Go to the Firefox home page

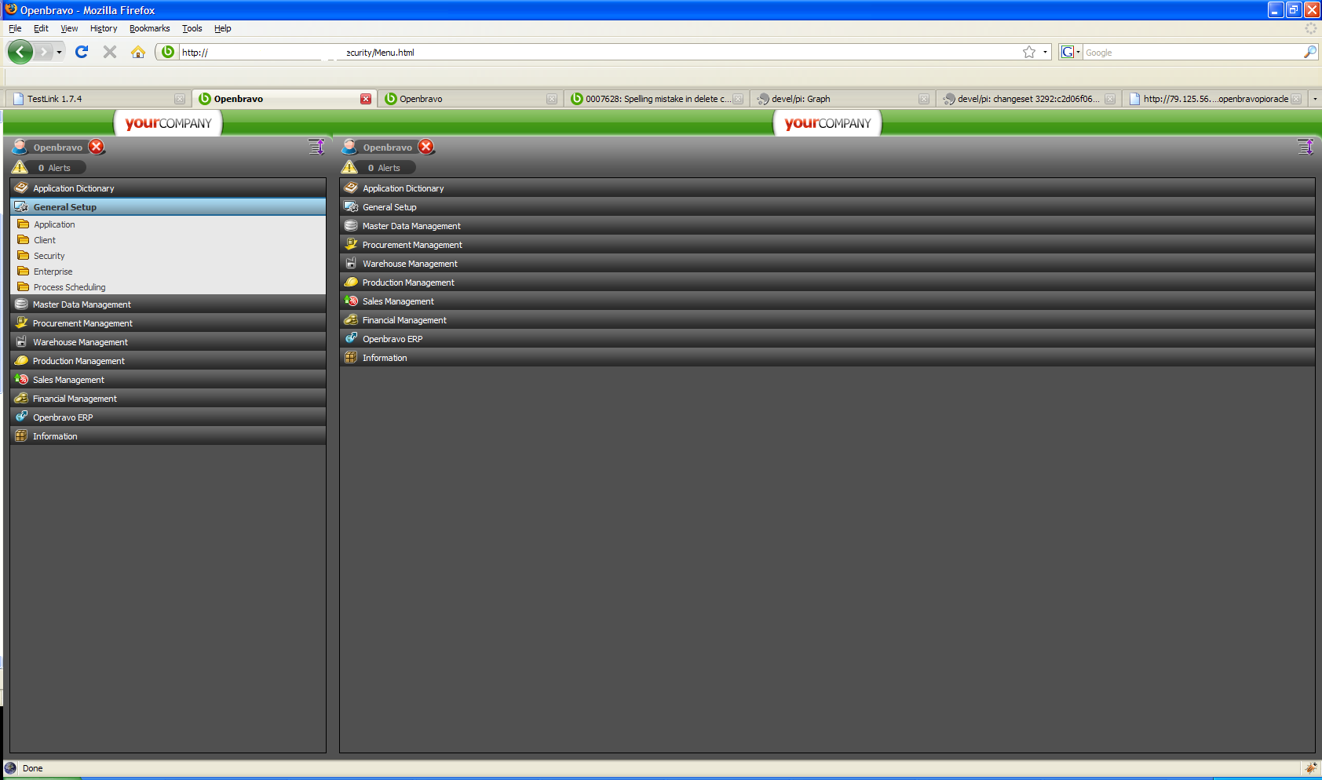coord(138,52)
